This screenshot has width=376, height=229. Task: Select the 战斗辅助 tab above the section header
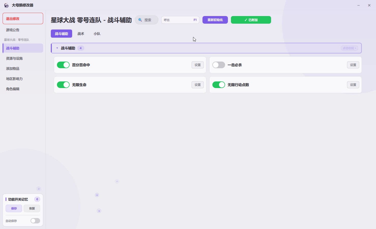(61, 34)
